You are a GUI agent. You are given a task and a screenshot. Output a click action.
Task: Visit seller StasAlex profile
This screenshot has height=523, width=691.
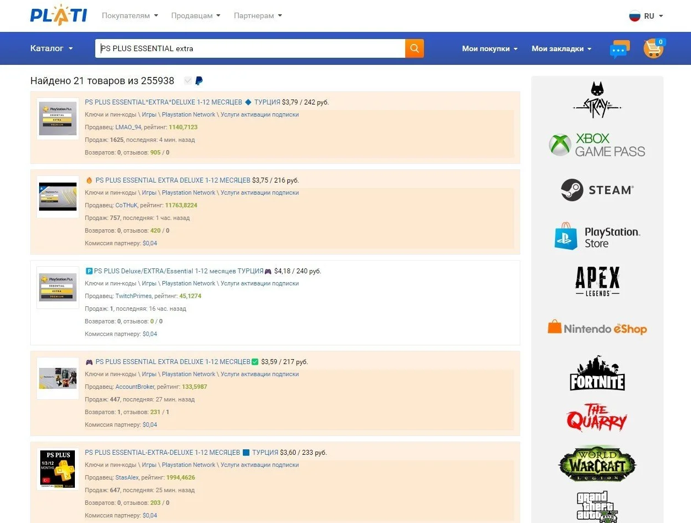127,477
